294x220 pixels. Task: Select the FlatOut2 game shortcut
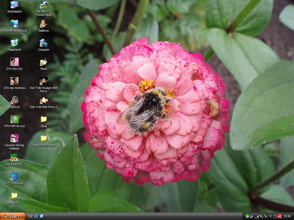(x=15, y=100)
